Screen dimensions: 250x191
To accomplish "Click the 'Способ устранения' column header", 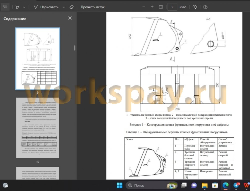I will [x=225, y=141].
